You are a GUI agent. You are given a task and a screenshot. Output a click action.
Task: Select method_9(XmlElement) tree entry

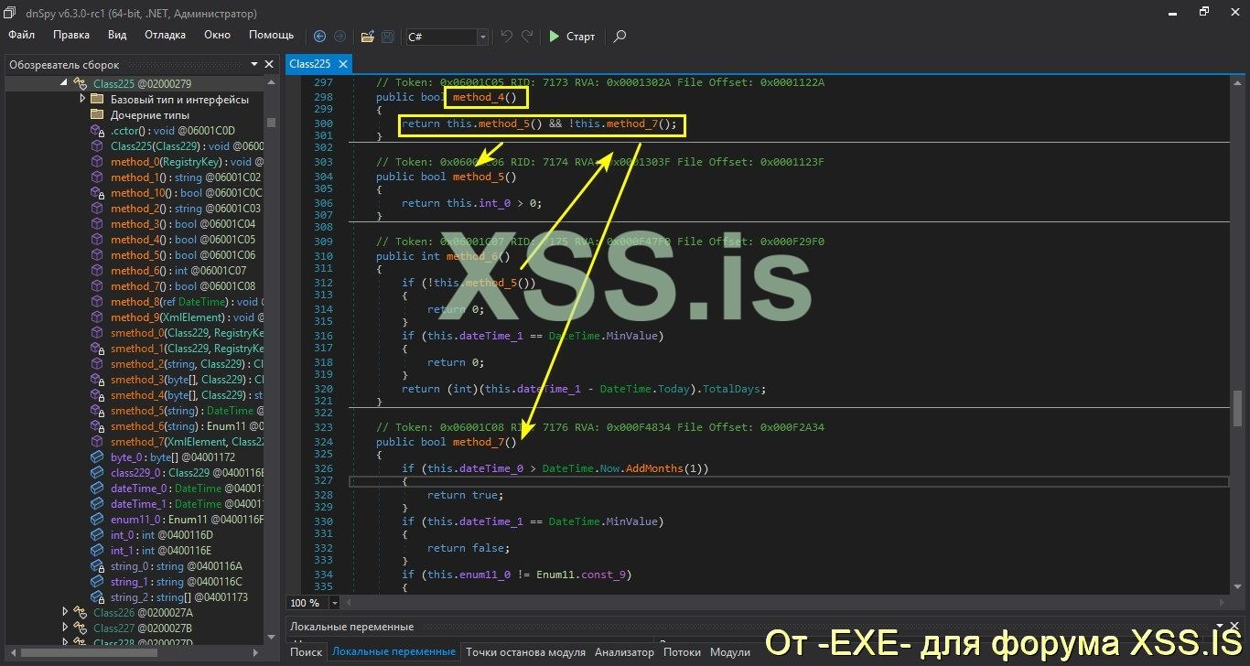187,317
